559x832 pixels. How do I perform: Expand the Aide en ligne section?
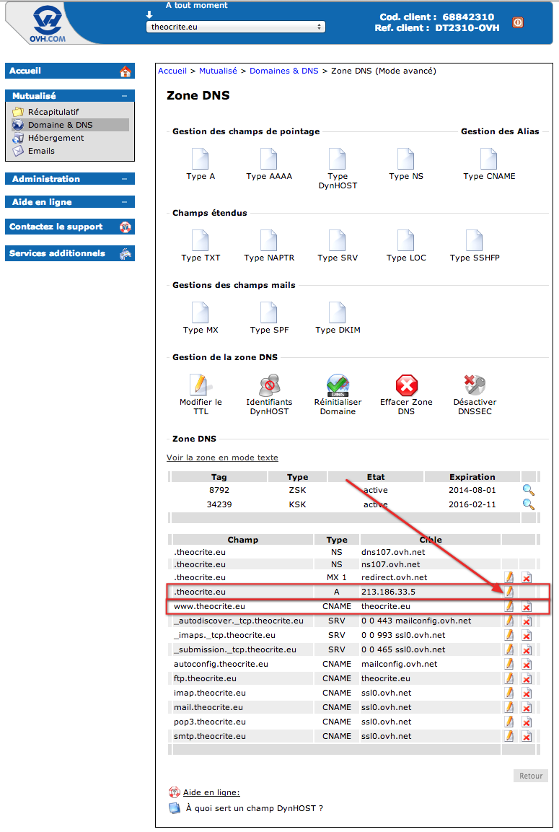[x=124, y=202]
